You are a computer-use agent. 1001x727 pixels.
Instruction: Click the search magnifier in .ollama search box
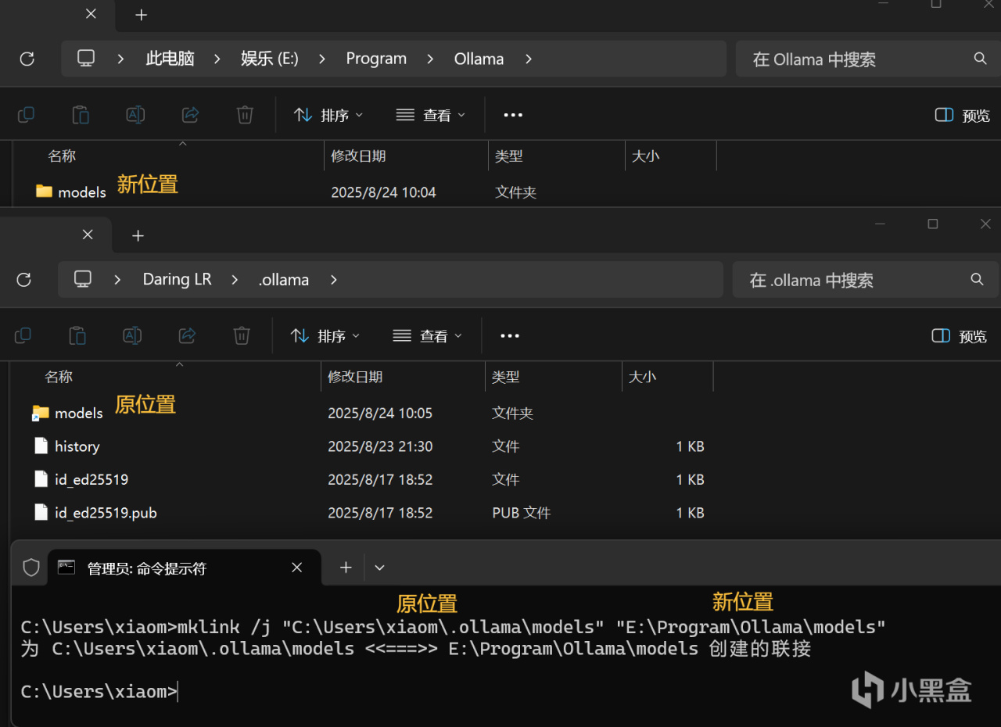[977, 279]
